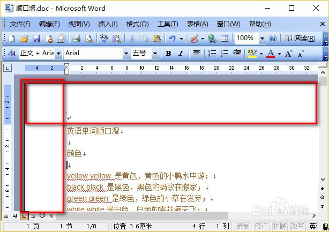Open Word Help with the question mark icon
Screen dimensions: 329x232
click(x=273, y=39)
